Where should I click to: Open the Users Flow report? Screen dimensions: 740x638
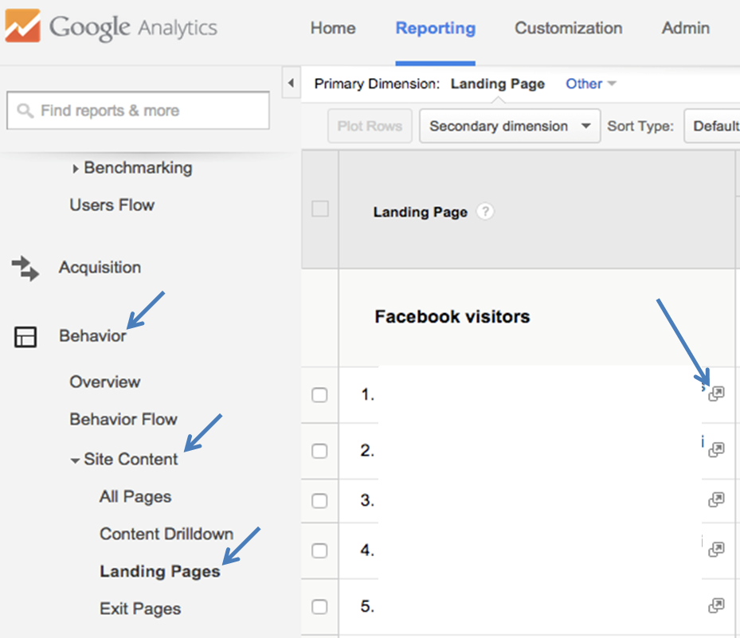(x=112, y=205)
